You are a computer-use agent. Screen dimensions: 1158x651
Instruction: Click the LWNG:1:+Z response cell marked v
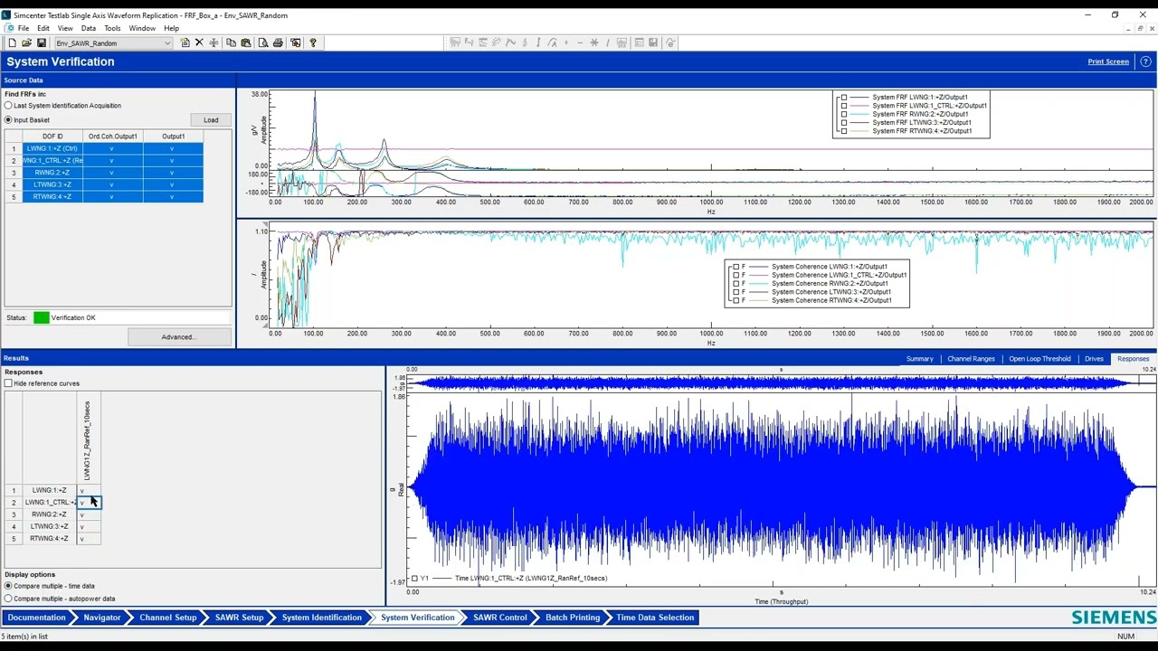tap(88, 490)
